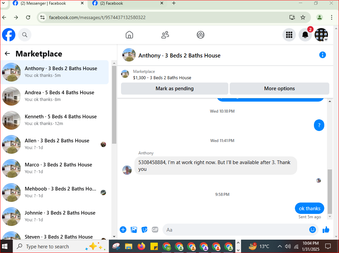Open File Explorer from the taskbar
The height and width of the screenshot is (253, 339).
pyautogui.click(x=129, y=246)
